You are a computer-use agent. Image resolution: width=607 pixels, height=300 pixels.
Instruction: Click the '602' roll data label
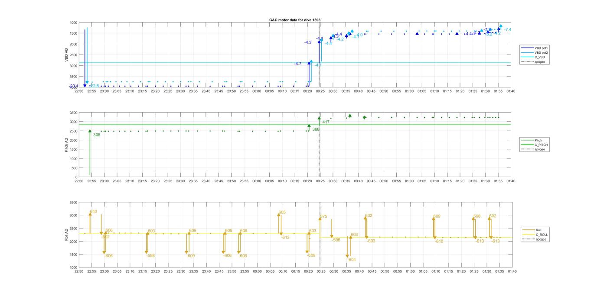pyautogui.click(x=493, y=216)
